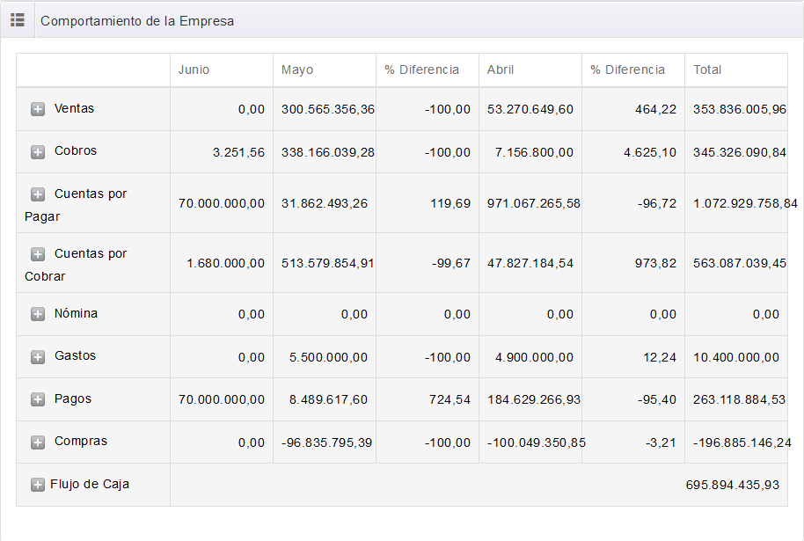Click the Abril column header

(x=501, y=69)
